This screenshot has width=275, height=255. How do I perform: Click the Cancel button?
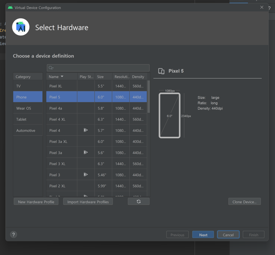tap(228, 235)
